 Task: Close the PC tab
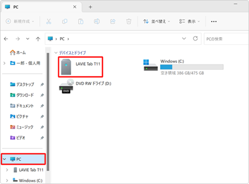(75, 7)
